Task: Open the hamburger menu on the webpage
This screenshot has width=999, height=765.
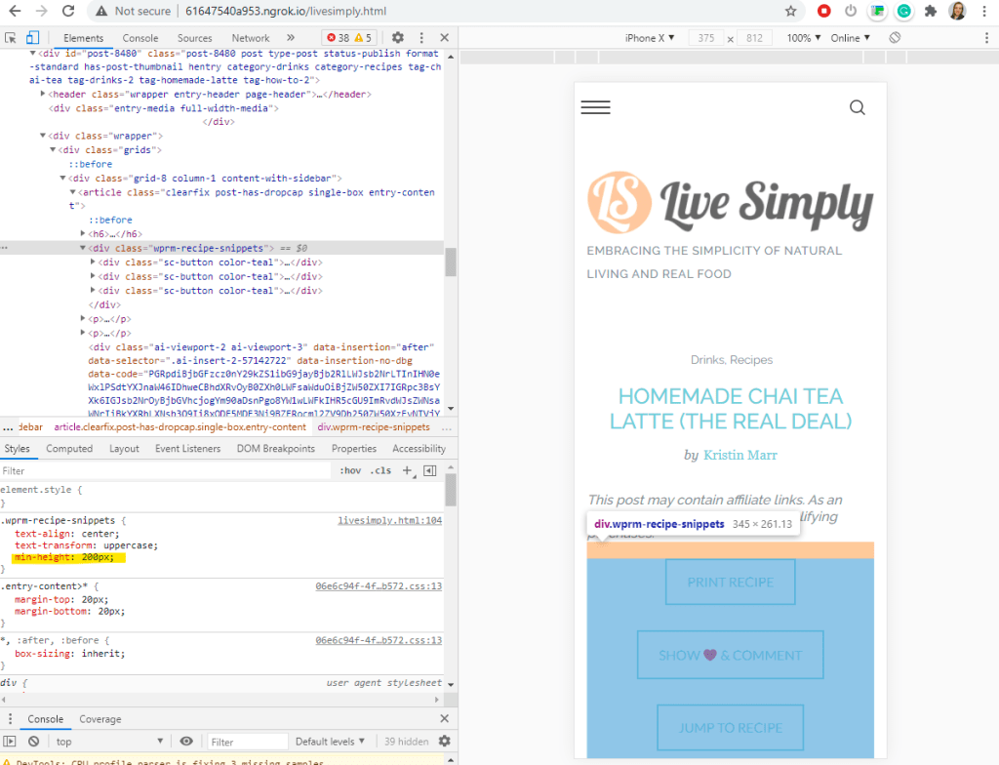Action: [595, 107]
